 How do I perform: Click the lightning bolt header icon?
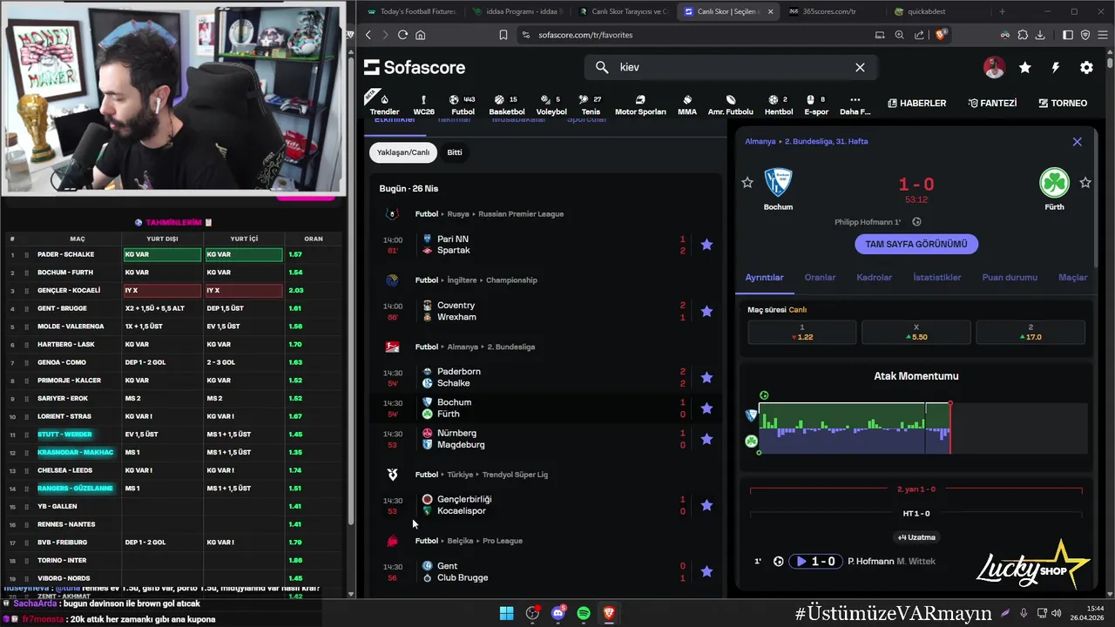coord(1056,67)
